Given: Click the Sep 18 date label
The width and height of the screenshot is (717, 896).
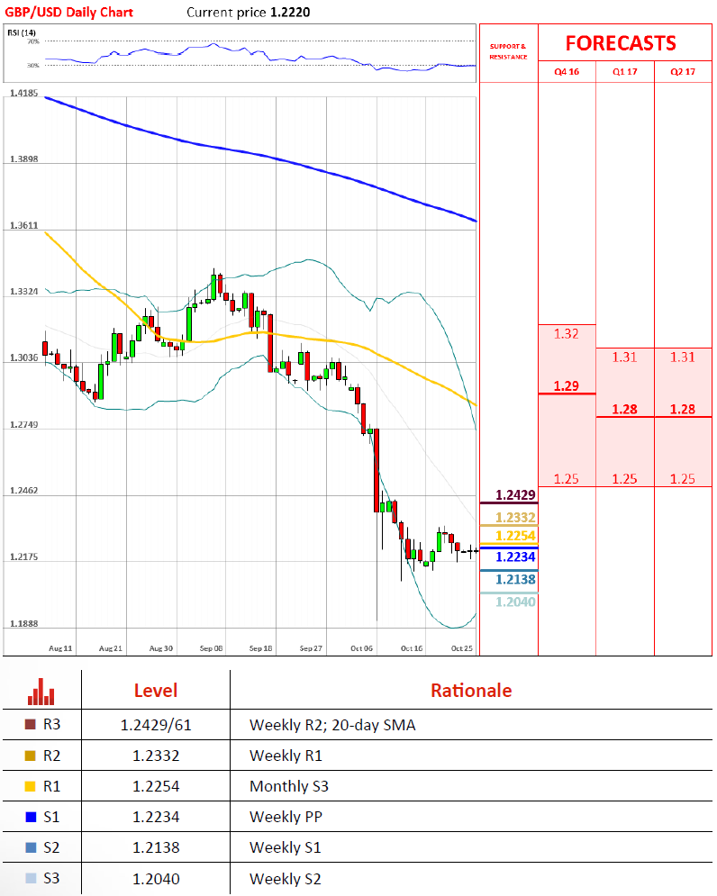Looking at the screenshot, I should pos(260,648).
